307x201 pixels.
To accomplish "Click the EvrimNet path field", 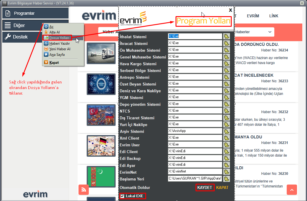I will click(x=195, y=171).
